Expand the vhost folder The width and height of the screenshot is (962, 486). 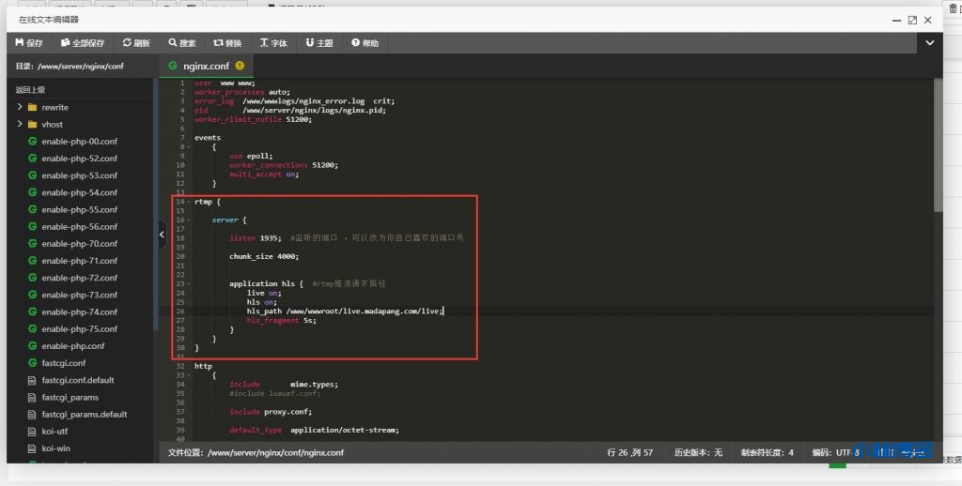pyautogui.click(x=20, y=124)
